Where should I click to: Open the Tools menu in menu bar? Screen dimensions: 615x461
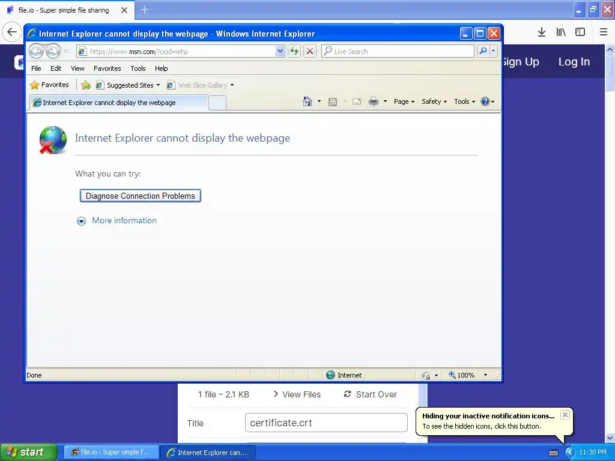(x=138, y=68)
